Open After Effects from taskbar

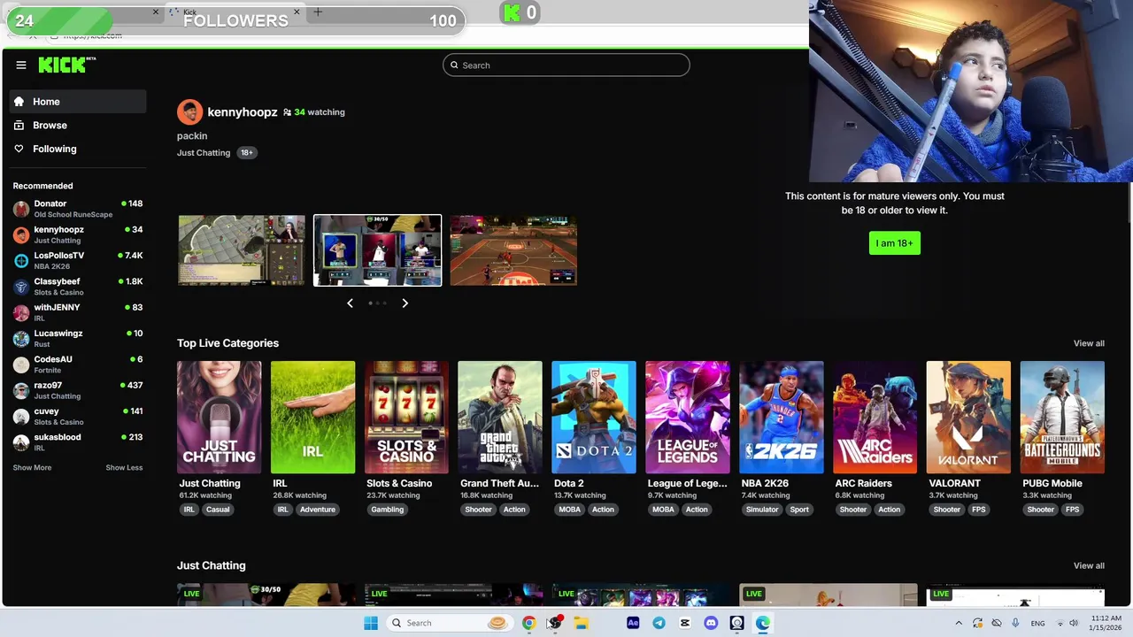[x=633, y=623]
